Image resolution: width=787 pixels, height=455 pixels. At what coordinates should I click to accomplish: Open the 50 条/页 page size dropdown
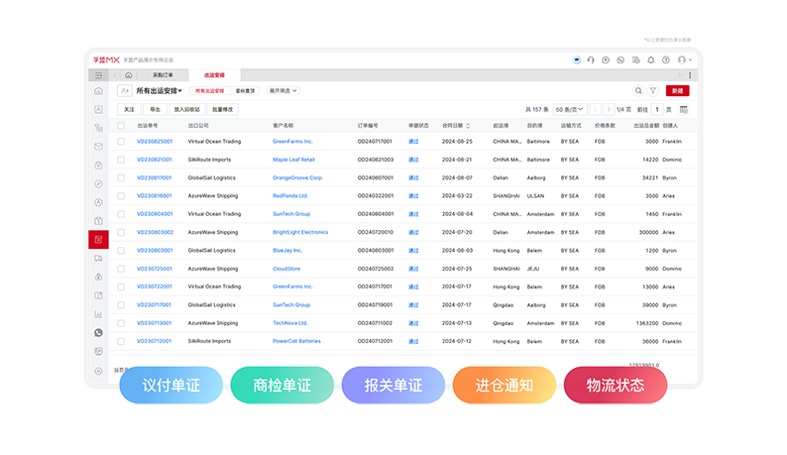point(568,109)
